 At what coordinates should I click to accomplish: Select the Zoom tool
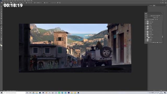[x=1, y=40]
